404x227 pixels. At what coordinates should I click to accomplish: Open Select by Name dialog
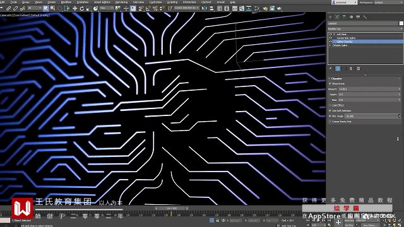pyautogui.click(x=52, y=8)
